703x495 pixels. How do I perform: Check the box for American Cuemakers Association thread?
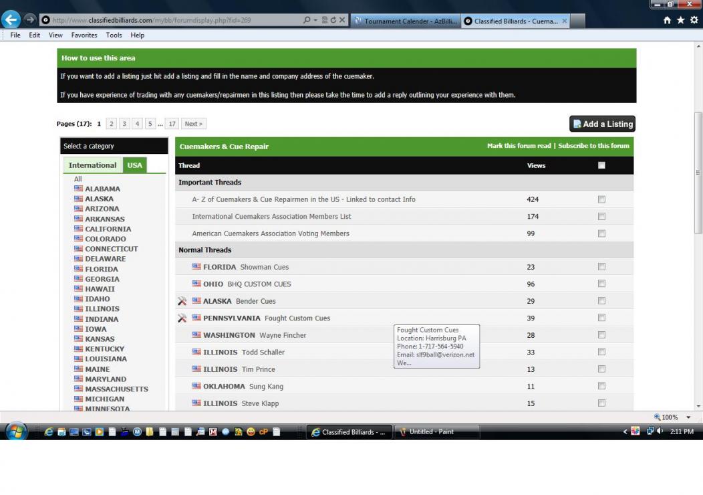(x=601, y=233)
